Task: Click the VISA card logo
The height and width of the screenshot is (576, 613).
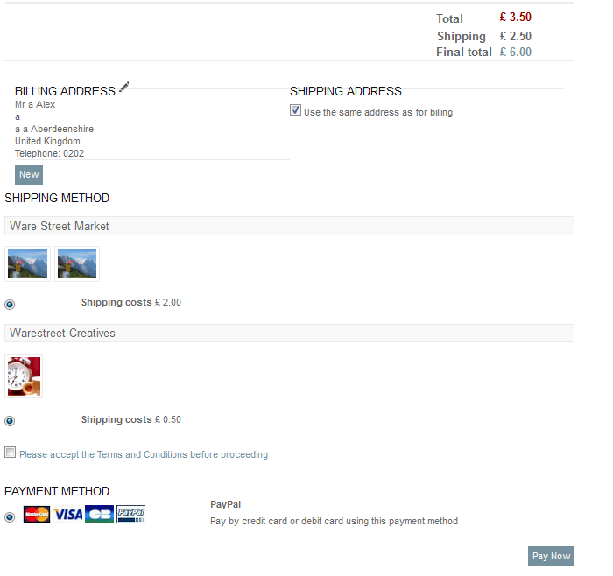Action: (68, 514)
